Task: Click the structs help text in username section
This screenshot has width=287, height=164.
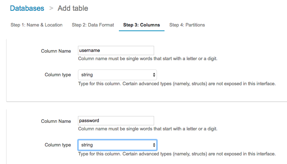Action: [177, 84]
